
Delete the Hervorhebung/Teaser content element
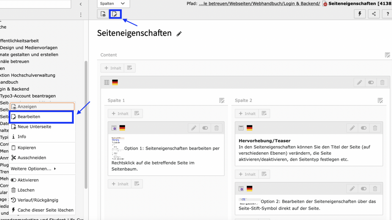click(375, 128)
